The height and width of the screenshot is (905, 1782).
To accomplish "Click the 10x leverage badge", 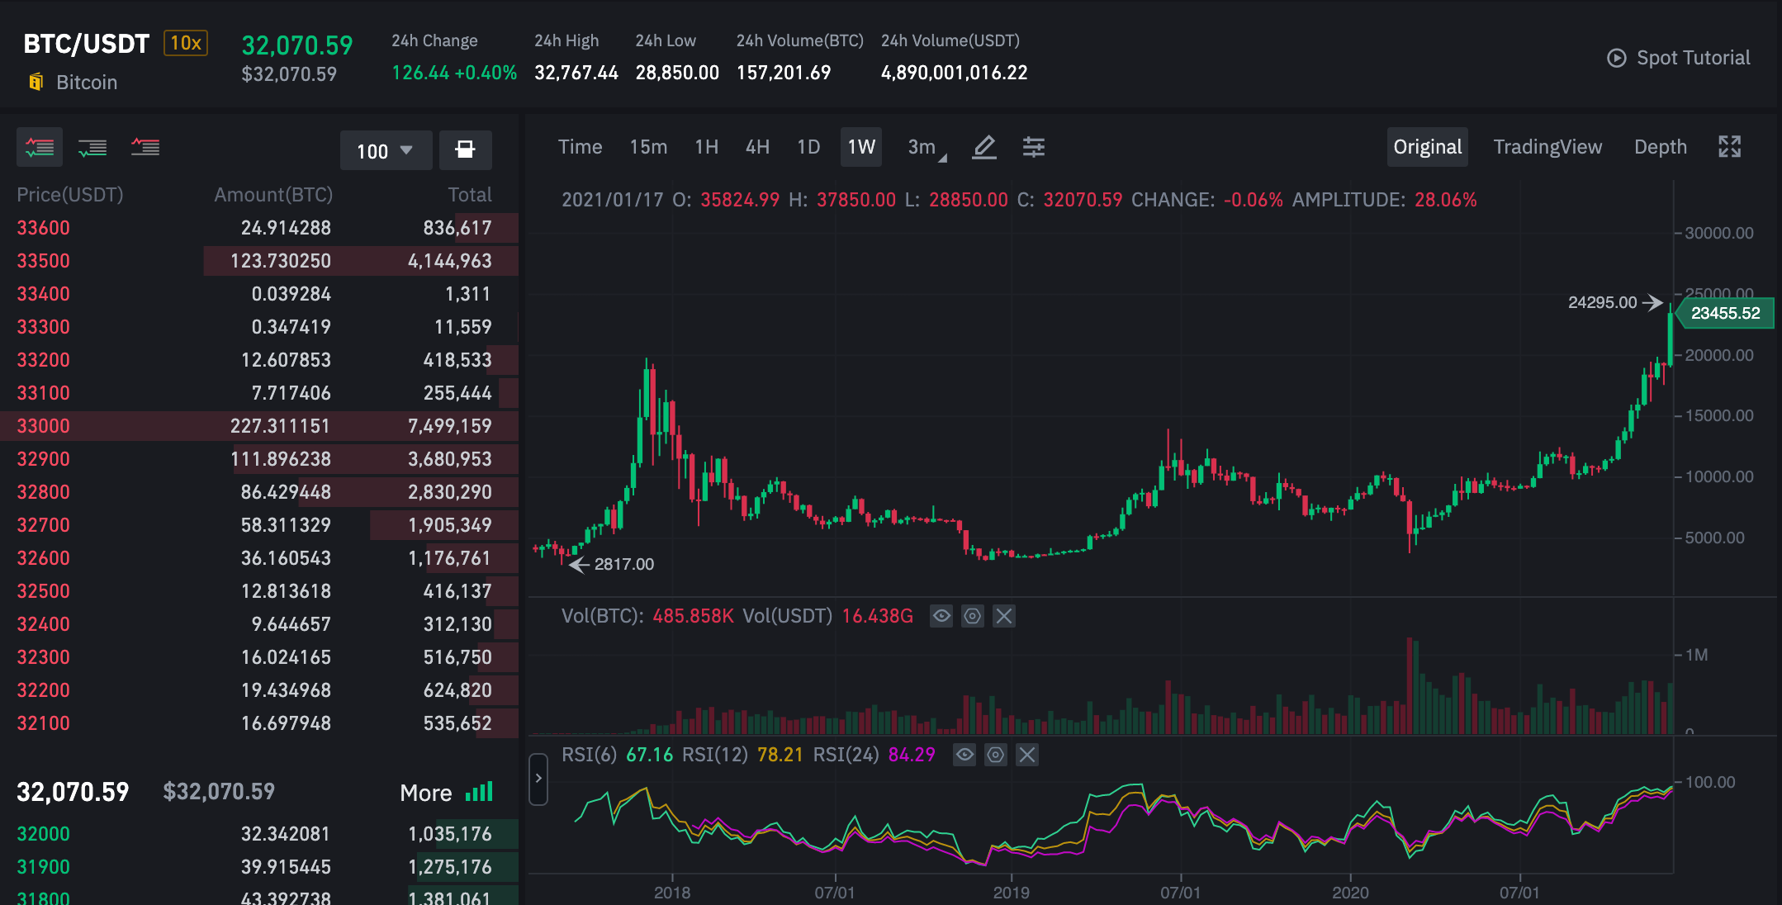I will [x=186, y=43].
